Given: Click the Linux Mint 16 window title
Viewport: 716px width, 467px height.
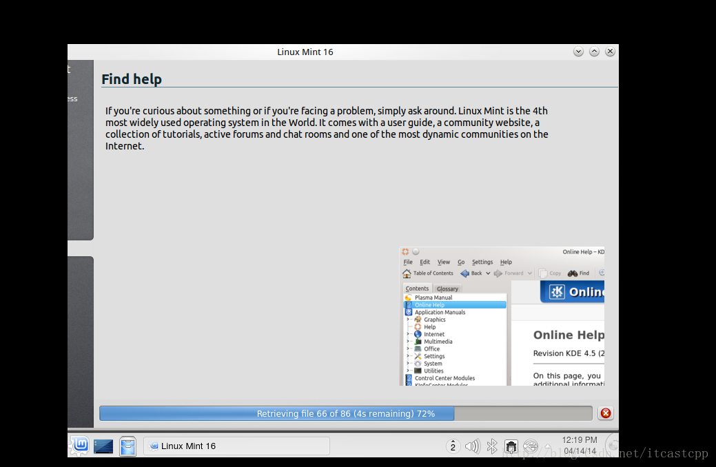Looking at the screenshot, I should tap(305, 52).
